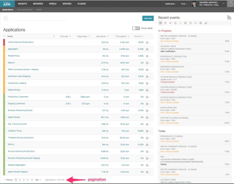Open the APM product logo menu
The image size is (234, 184).
(7, 4)
